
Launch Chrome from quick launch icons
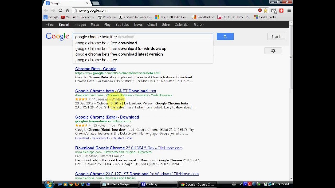click(71, 184)
